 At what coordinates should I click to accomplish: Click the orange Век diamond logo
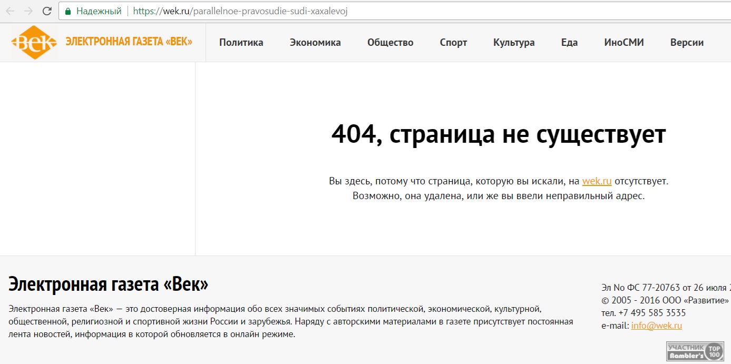(x=34, y=43)
